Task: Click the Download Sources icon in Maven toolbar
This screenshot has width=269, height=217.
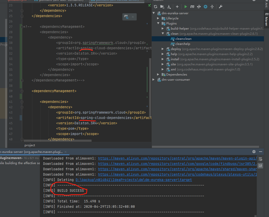Action: [x=169, y=7]
